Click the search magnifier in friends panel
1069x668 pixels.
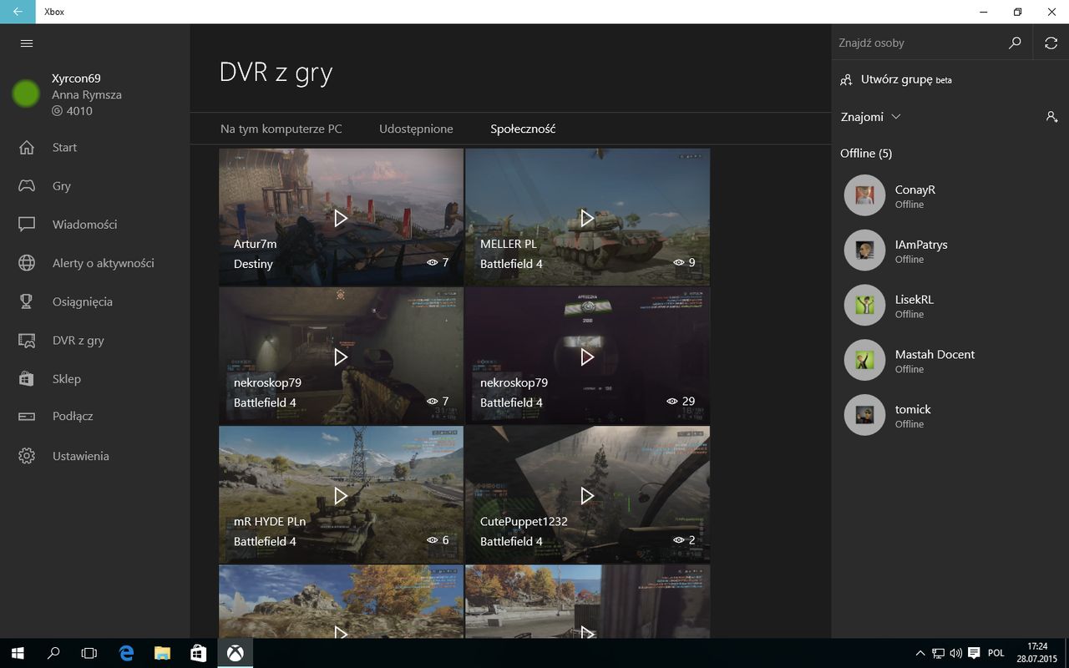tap(1015, 43)
